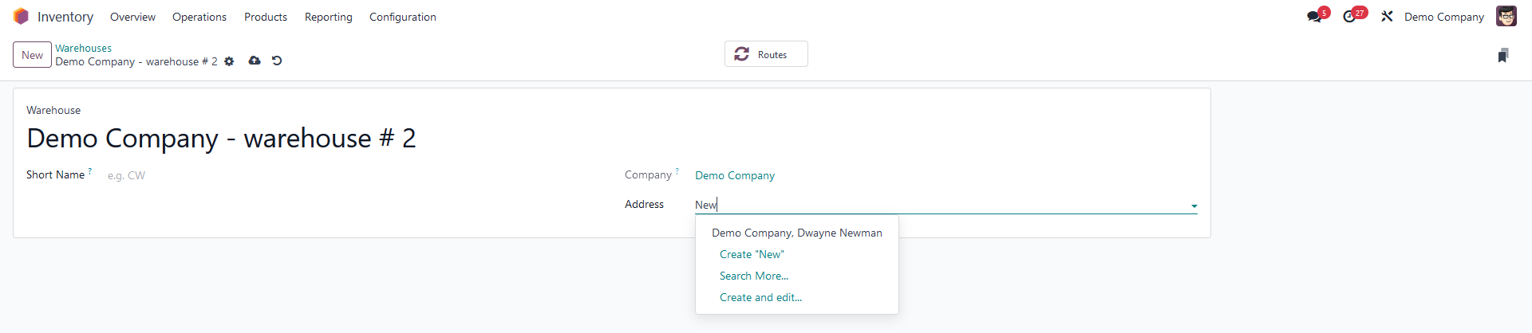Click the bookmark icon at right
1532x333 pixels.
1503,55
